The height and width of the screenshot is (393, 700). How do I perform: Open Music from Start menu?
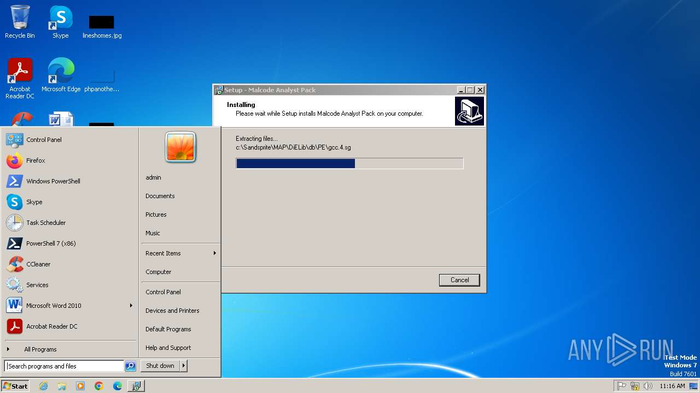180,233
